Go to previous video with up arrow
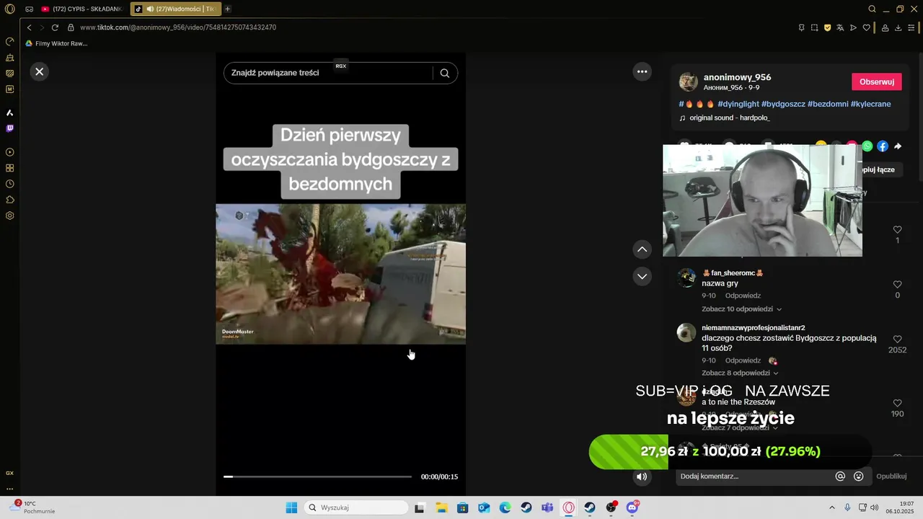 click(642, 249)
